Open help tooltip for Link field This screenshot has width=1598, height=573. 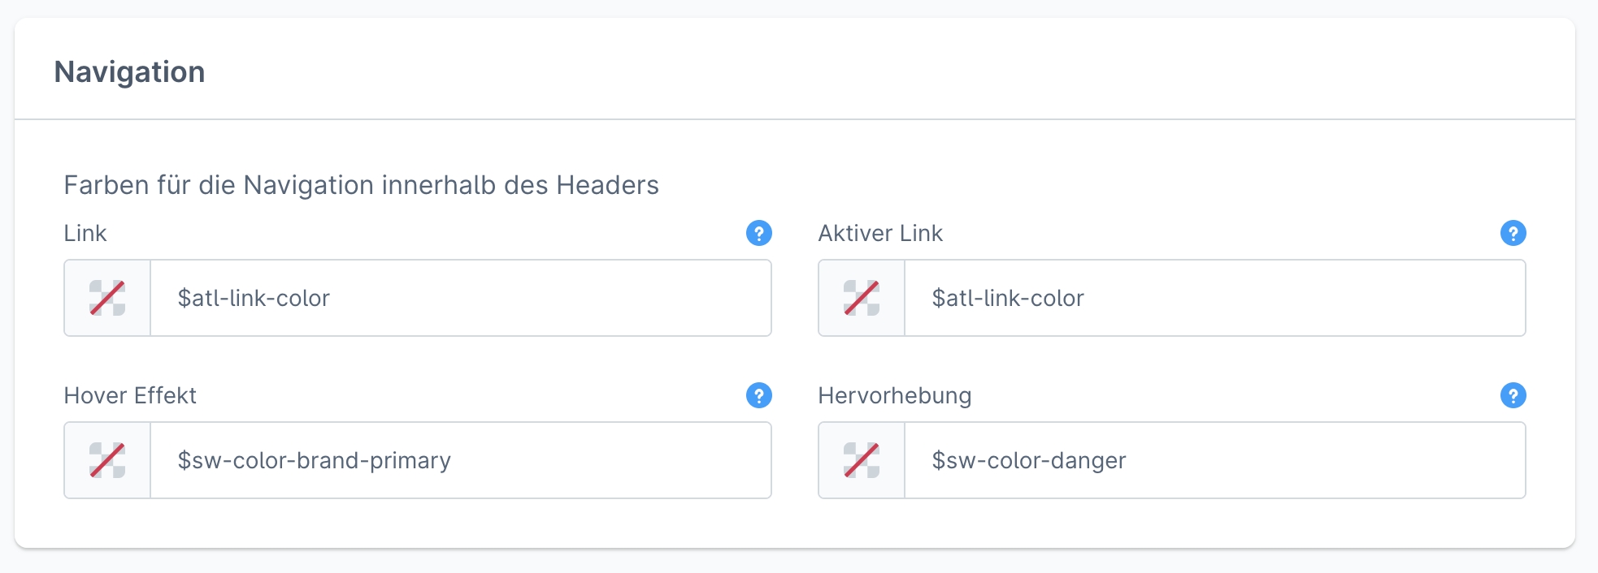758,234
